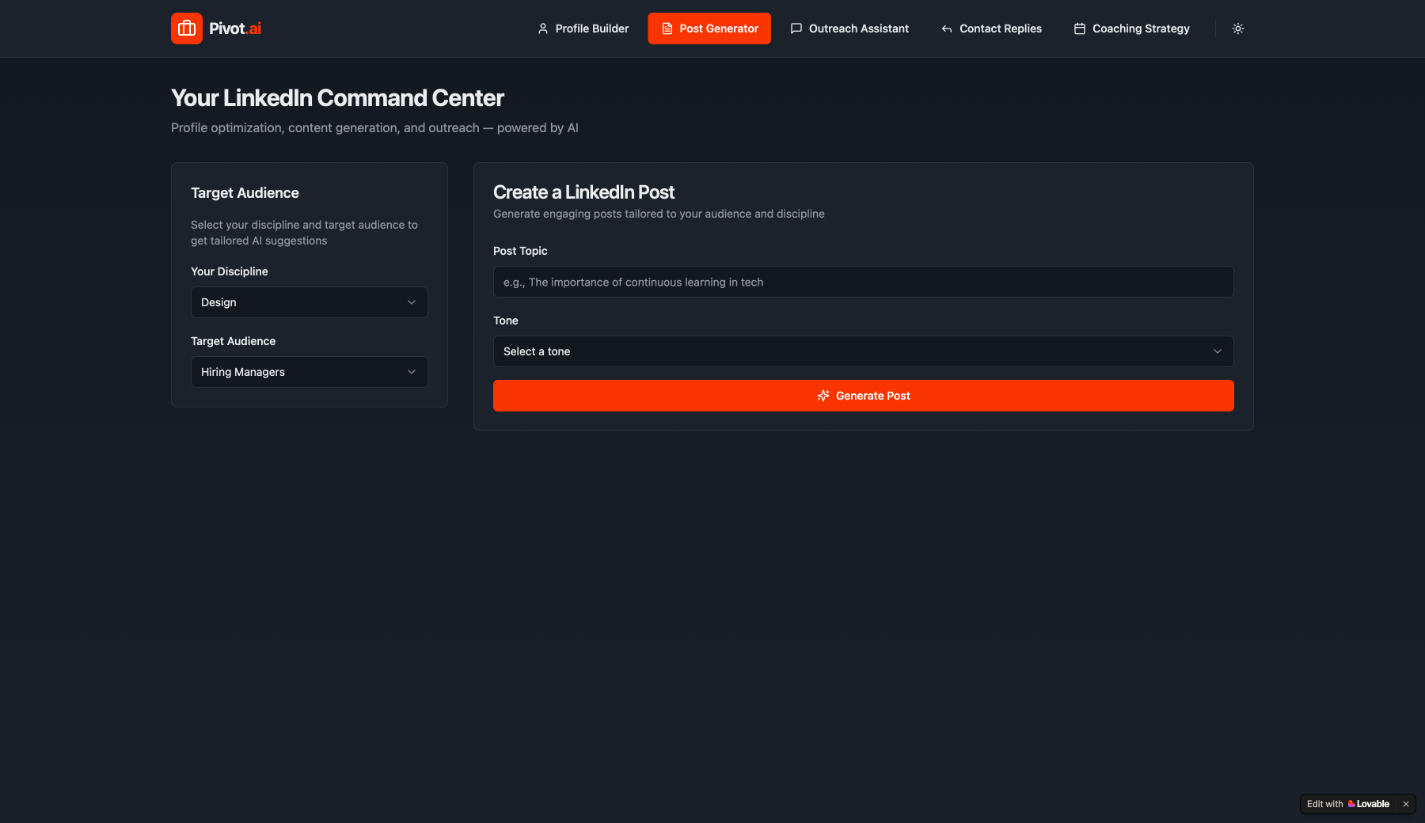Image resolution: width=1425 pixels, height=823 pixels.
Task: Dismiss the Edit with Lovable badge
Action: 1406,804
